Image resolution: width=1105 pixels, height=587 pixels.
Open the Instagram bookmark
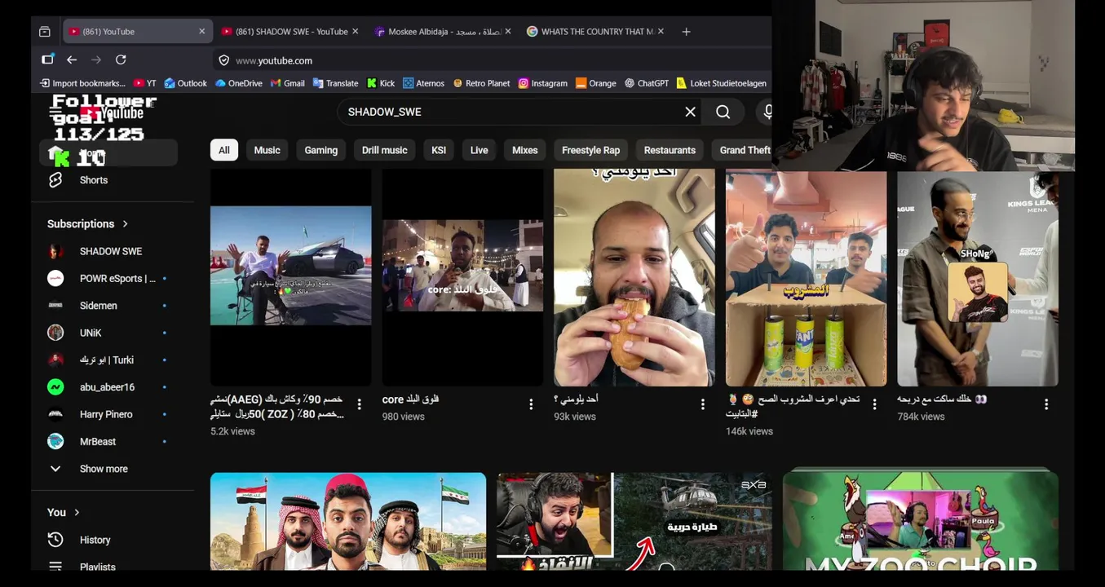click(543, 83)
